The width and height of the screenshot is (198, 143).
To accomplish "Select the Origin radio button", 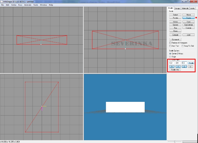I will pos(170,56).
